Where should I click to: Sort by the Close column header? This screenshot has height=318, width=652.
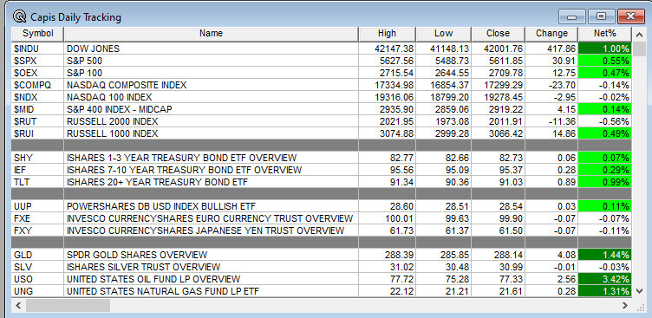coord(499,34)
